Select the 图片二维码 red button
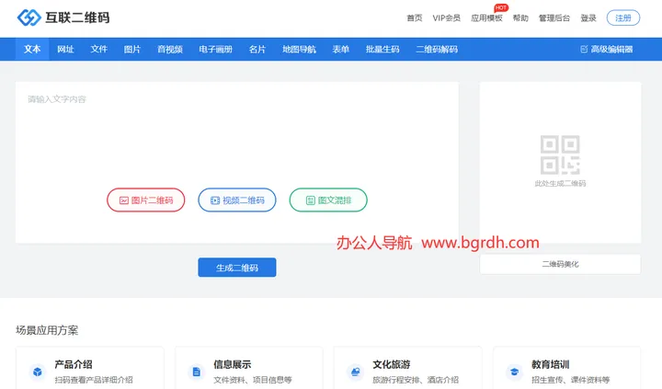 pyautogui.click(x=145, y=200)
